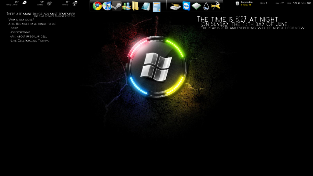Click the glowing Windows logo orb

pyautogui.click(x=157, y=67)
